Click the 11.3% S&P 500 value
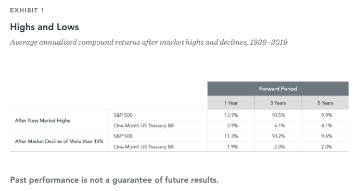359x191 pixels. [x=231, y=136]
